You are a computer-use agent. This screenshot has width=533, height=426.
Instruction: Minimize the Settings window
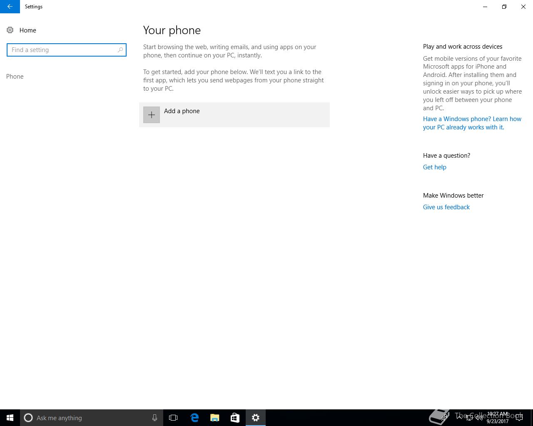[x=485, y=7]
